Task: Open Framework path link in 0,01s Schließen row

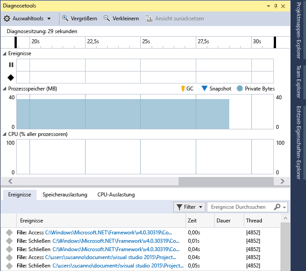Action: [x=116, y=241]
